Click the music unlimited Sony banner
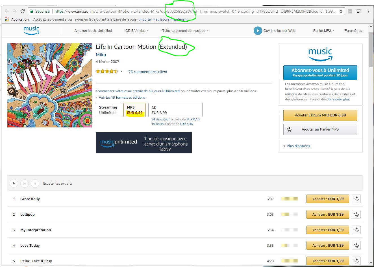 click(144, 143)
